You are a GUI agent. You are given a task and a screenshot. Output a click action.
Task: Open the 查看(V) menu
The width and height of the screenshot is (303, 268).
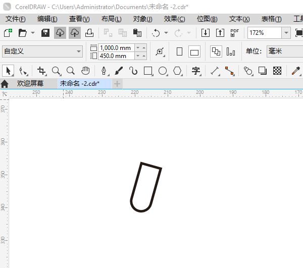(x=79, y=19)
